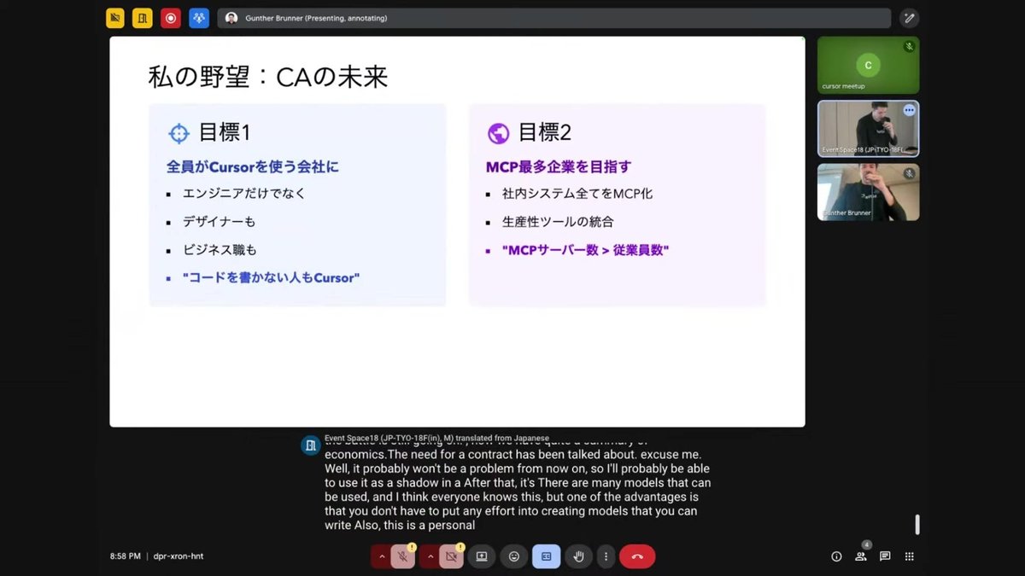The width and height of the screenshot is (1025, 576).
Task: Turn the camera back on
Action: pyautogui.click(x=451, y=556)
